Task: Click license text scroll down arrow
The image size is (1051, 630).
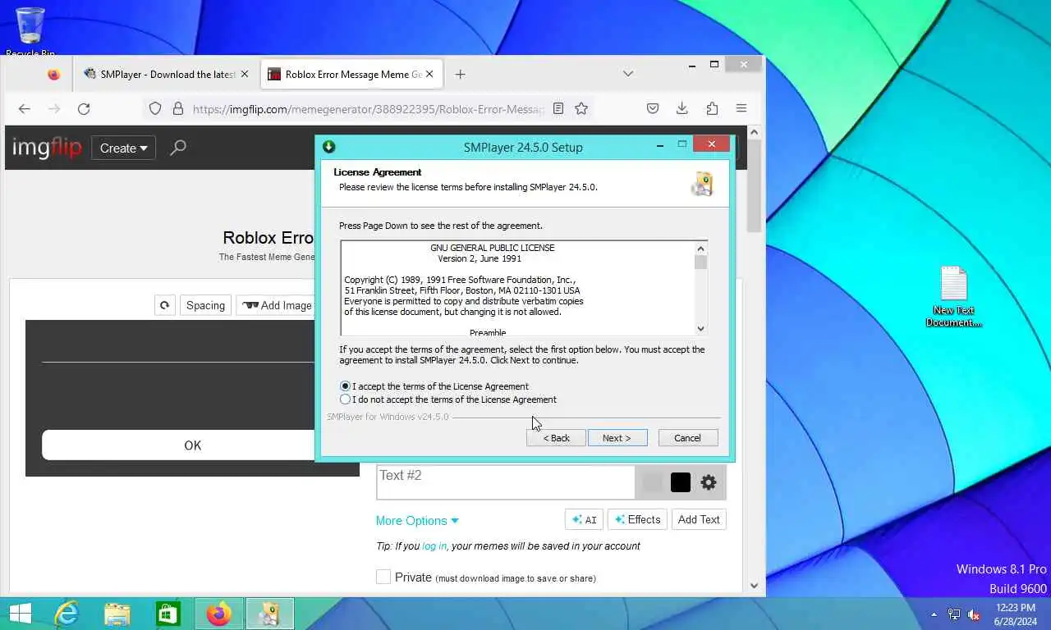Action: pyautogui.click(x=700, y=328)
